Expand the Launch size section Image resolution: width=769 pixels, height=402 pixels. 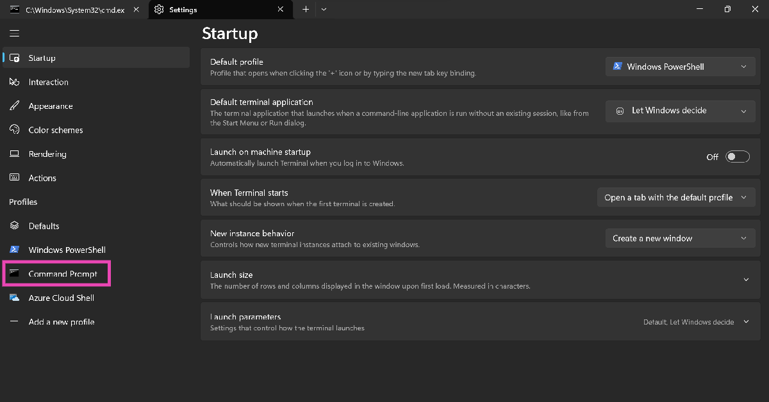746,280
